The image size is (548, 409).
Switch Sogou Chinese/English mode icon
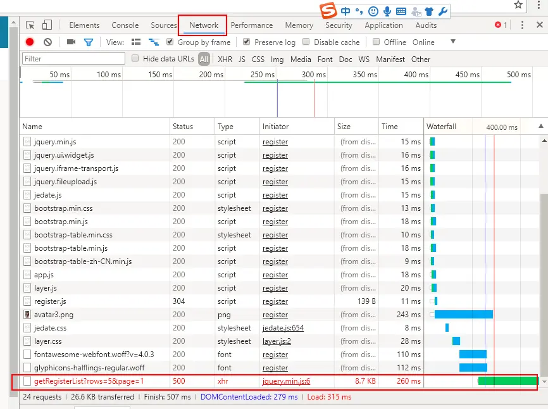346,11
